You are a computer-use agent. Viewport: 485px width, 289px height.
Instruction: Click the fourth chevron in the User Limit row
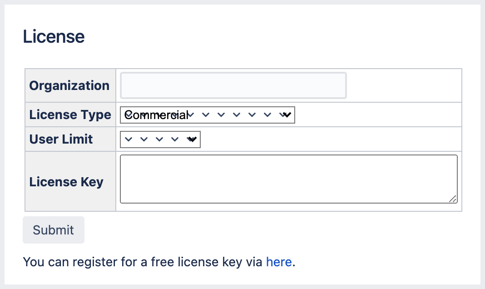coord(174,139)
